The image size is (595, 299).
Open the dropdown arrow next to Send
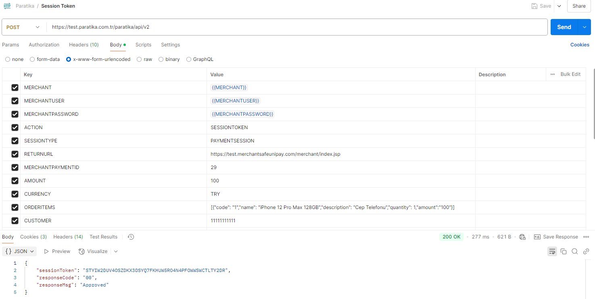coord(584,27)
